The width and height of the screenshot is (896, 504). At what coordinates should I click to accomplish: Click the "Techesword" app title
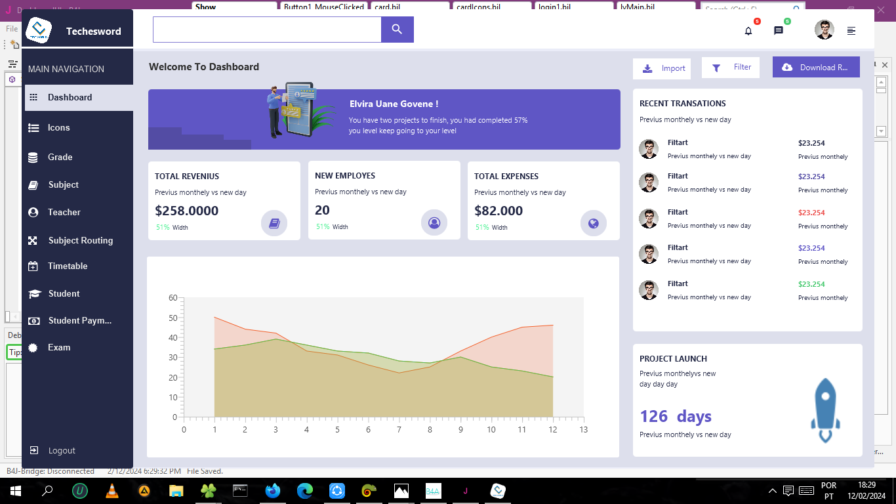[94, 31]
